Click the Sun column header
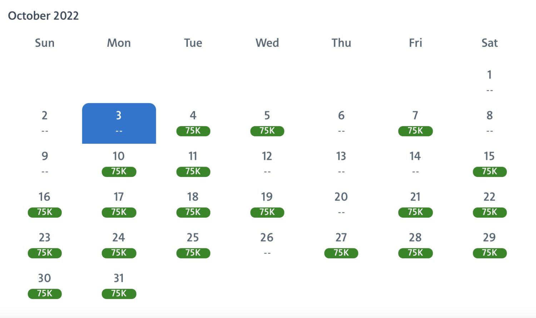Viewport: 536px width, 318px height. coord(44,43)
